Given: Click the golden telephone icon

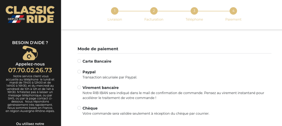Looking at the screenshot, I should (x=30, y=53).
